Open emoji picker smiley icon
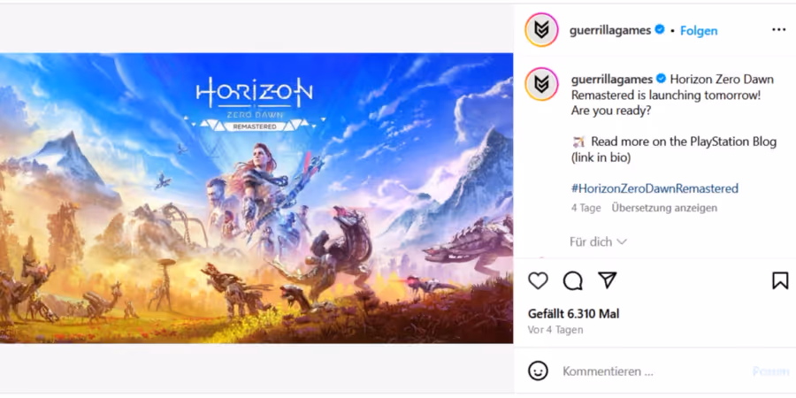The width and height of the screenshot is (796, 398). (x=538, y=371)
